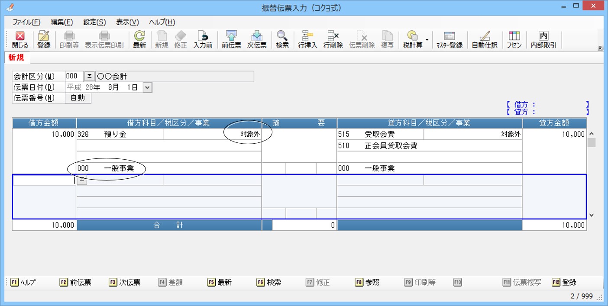The height and width of the screenshot is (306, 608).
Task: Refresh with the 最新 toolbar icon
Action: (x=139, y=39)
